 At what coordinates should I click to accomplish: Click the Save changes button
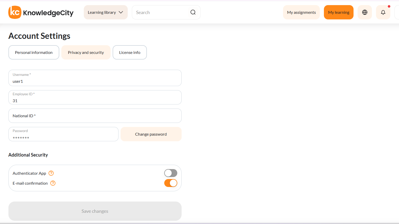point(95,211)
